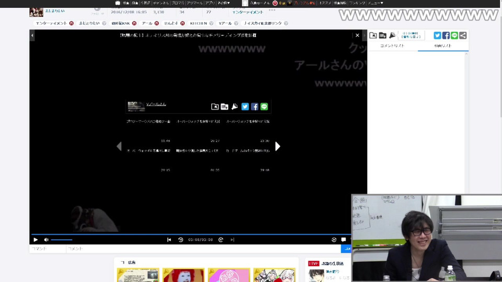Click megaphone promote icon above right panel
Image resolution: width=502 pixels, height=282 pixels.
[392, 35]
